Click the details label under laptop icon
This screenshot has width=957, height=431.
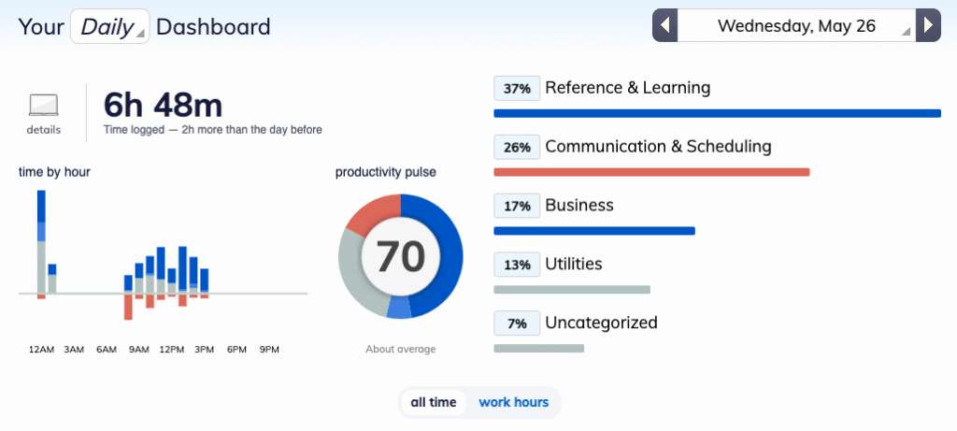[44, 130]
